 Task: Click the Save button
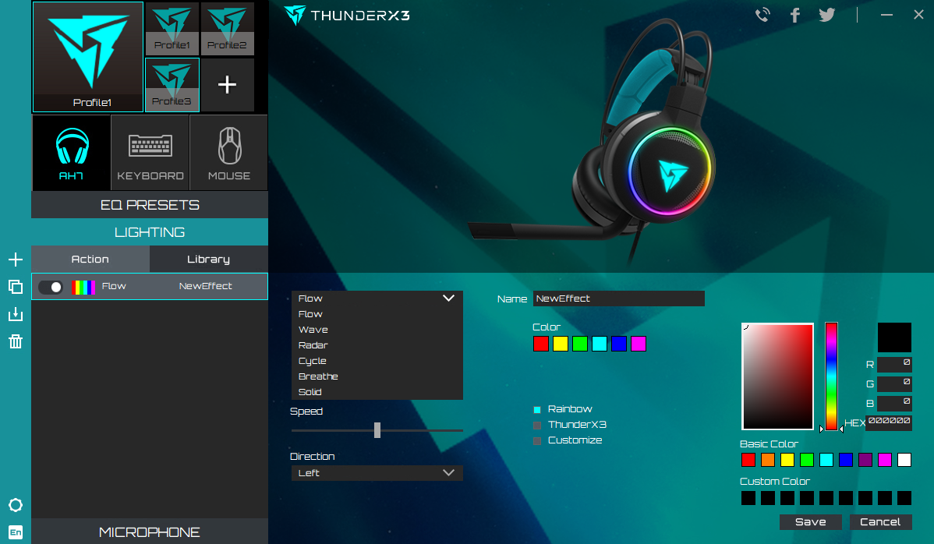811,522
